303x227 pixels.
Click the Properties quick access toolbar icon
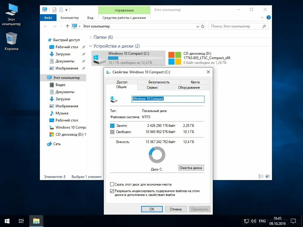click(x=54, y=9)
